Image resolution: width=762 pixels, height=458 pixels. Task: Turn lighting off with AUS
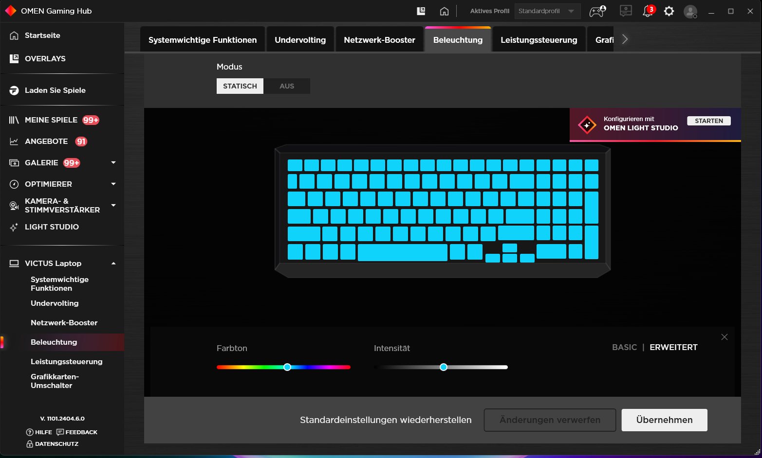[287, 86]
